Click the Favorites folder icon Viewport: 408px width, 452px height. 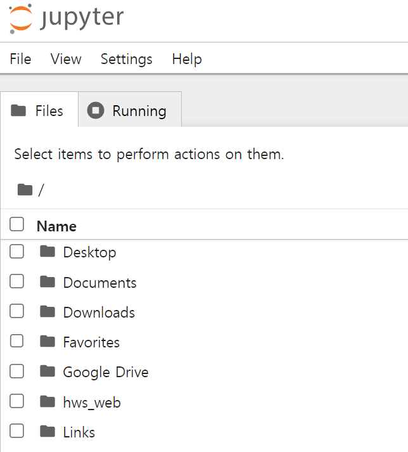click(48, 342)
